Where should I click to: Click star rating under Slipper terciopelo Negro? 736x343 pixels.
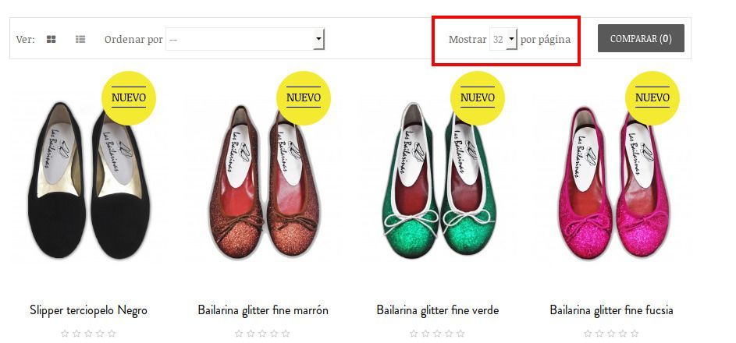click(x=88, y=334)
